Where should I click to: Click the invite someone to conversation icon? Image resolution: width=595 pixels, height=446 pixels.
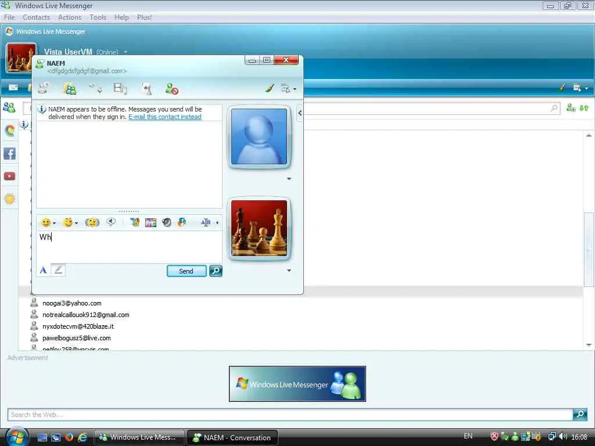pyautogui.click(x=44, y=88)
